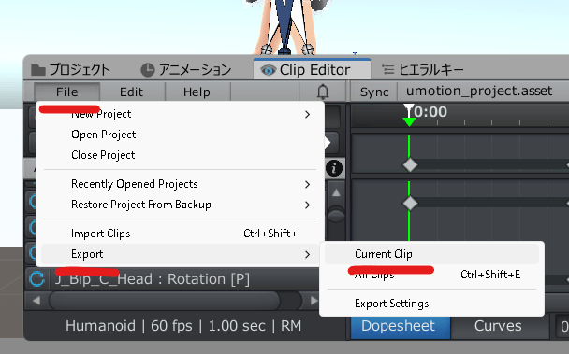Click the rotate icon of J_Bip_C_Head row
The width and height of the screenshot is (569, 354).
(x=36, y=279)
